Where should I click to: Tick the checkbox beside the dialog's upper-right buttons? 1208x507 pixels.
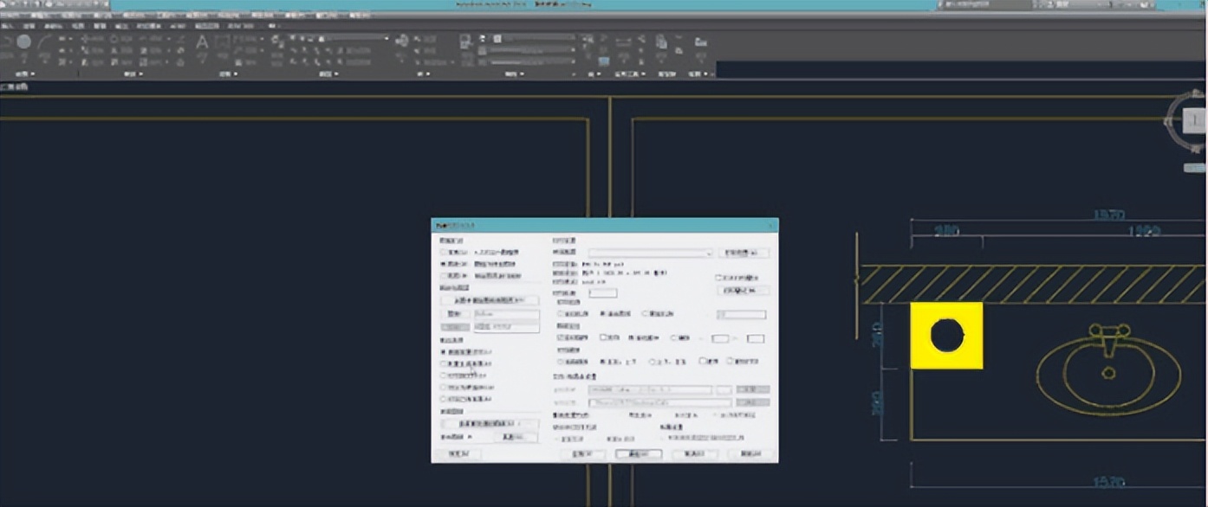click(718, 278)
